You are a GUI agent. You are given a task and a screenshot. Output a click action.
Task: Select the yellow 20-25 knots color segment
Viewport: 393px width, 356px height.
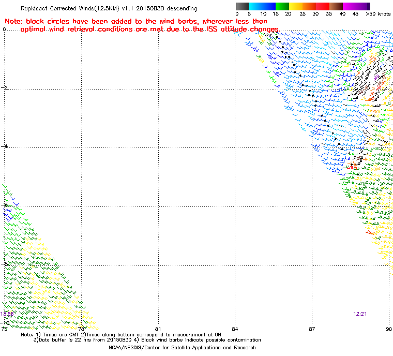coord(296,6)
